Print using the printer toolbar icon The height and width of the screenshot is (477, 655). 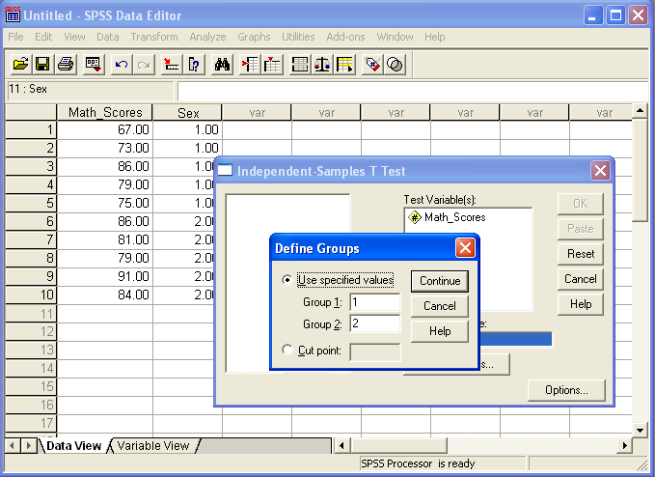(66, 65)
